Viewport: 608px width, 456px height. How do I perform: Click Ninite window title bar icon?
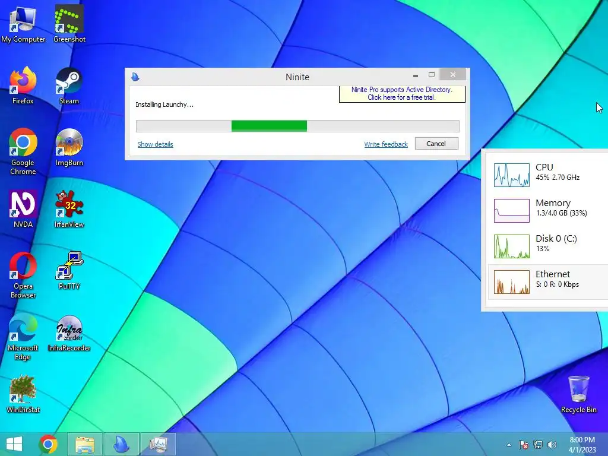point(135,77)
